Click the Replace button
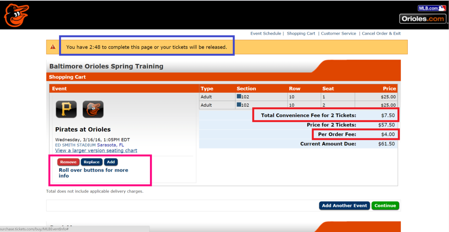The image size is (449, 232). point(92,162)
